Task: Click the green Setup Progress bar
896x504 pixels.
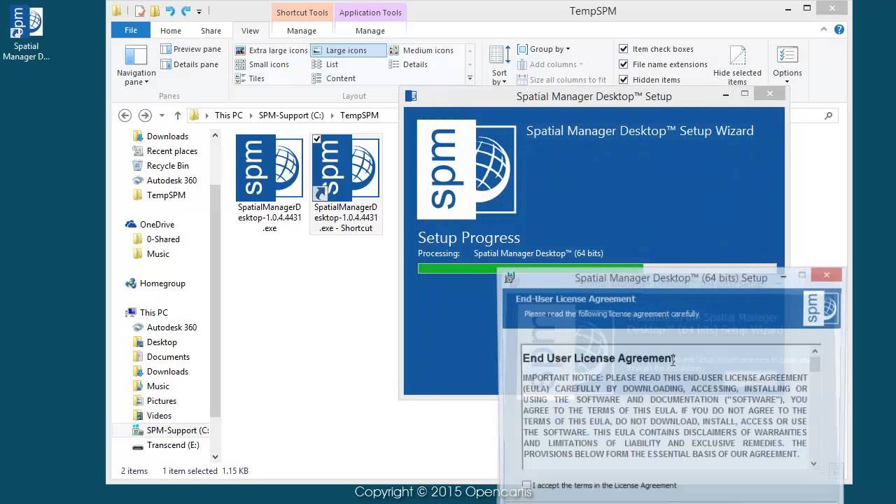Action: tap(530, 268)
